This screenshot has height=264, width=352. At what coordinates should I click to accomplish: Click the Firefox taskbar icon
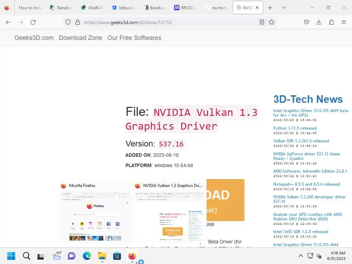(132, 256)
